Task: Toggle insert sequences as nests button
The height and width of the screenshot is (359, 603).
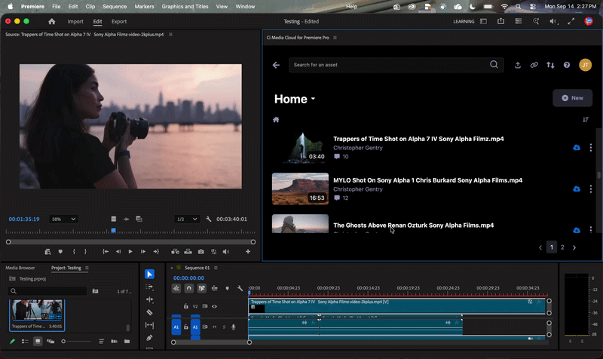Action: pyautogui.click(x=176, y=288)
